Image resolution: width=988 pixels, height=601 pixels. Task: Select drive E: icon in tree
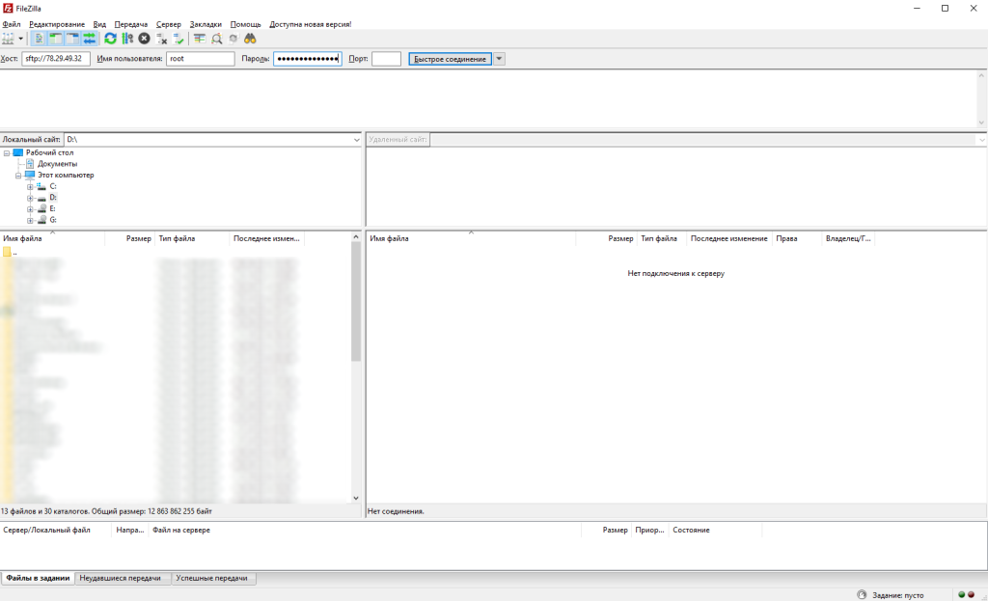tap(41, 208)
